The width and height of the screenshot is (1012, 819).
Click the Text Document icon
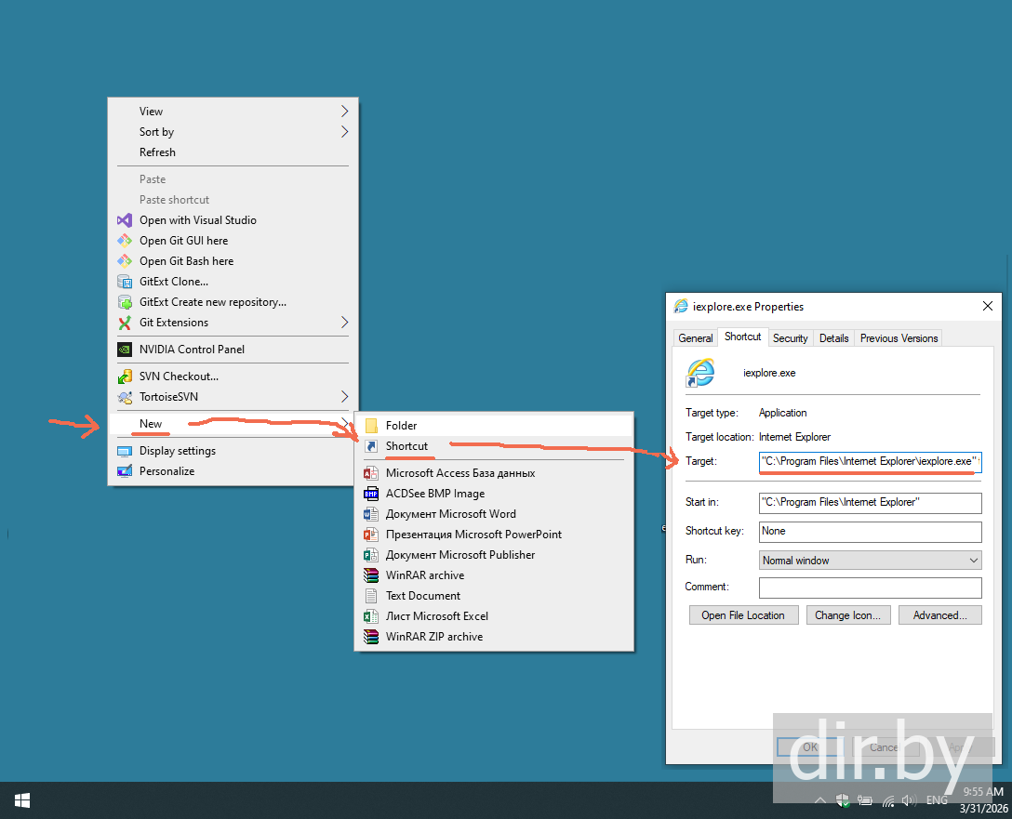(x=371, y=596)
